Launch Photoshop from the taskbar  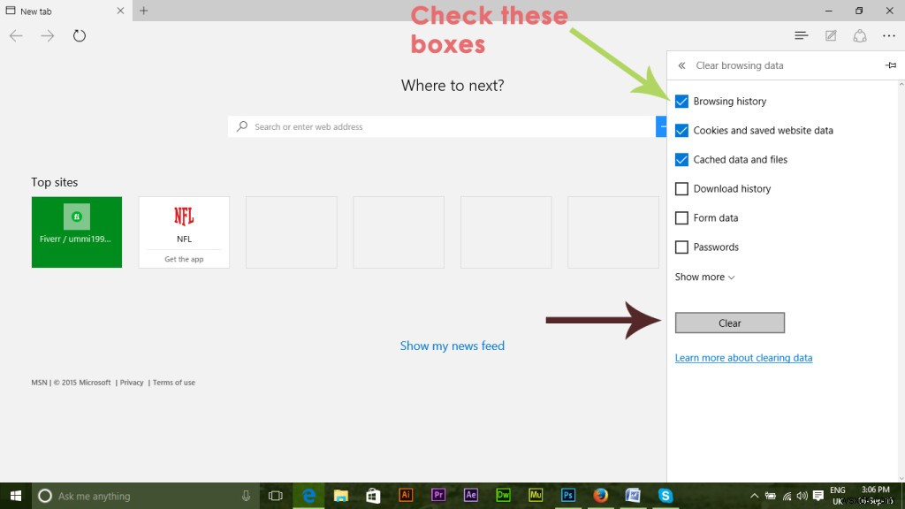[568, 495]
